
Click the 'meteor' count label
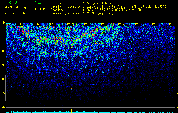40,9
